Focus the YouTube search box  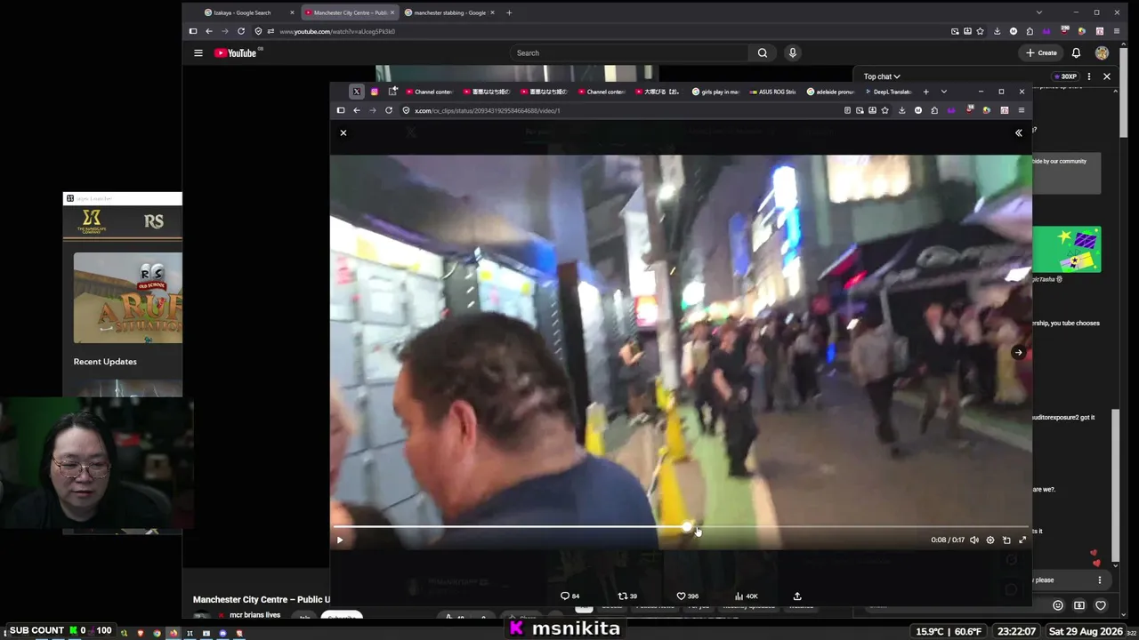pyautogui.click(x=629, y=53)
